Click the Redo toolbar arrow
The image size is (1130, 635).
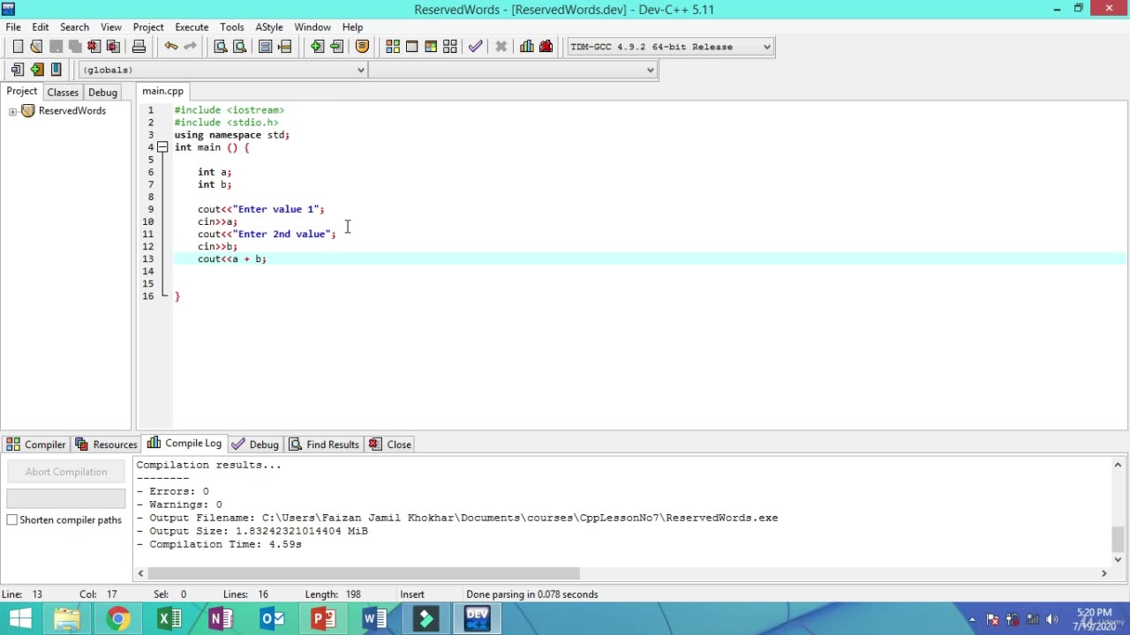tap(190, 47)
